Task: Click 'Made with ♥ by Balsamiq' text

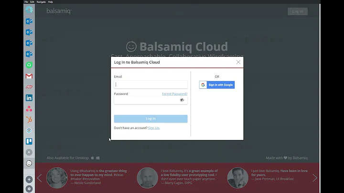Action: pos(287,158)
